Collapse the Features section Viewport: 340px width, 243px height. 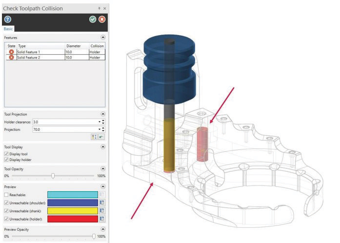tap(103, 37)
